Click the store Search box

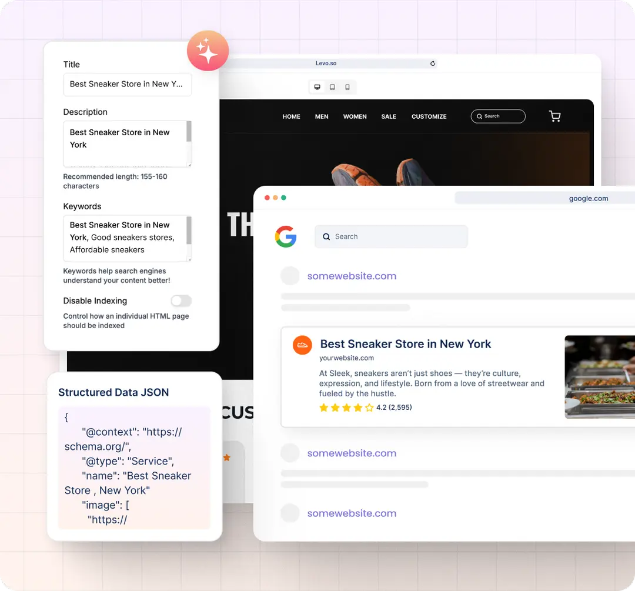(498, 116)
